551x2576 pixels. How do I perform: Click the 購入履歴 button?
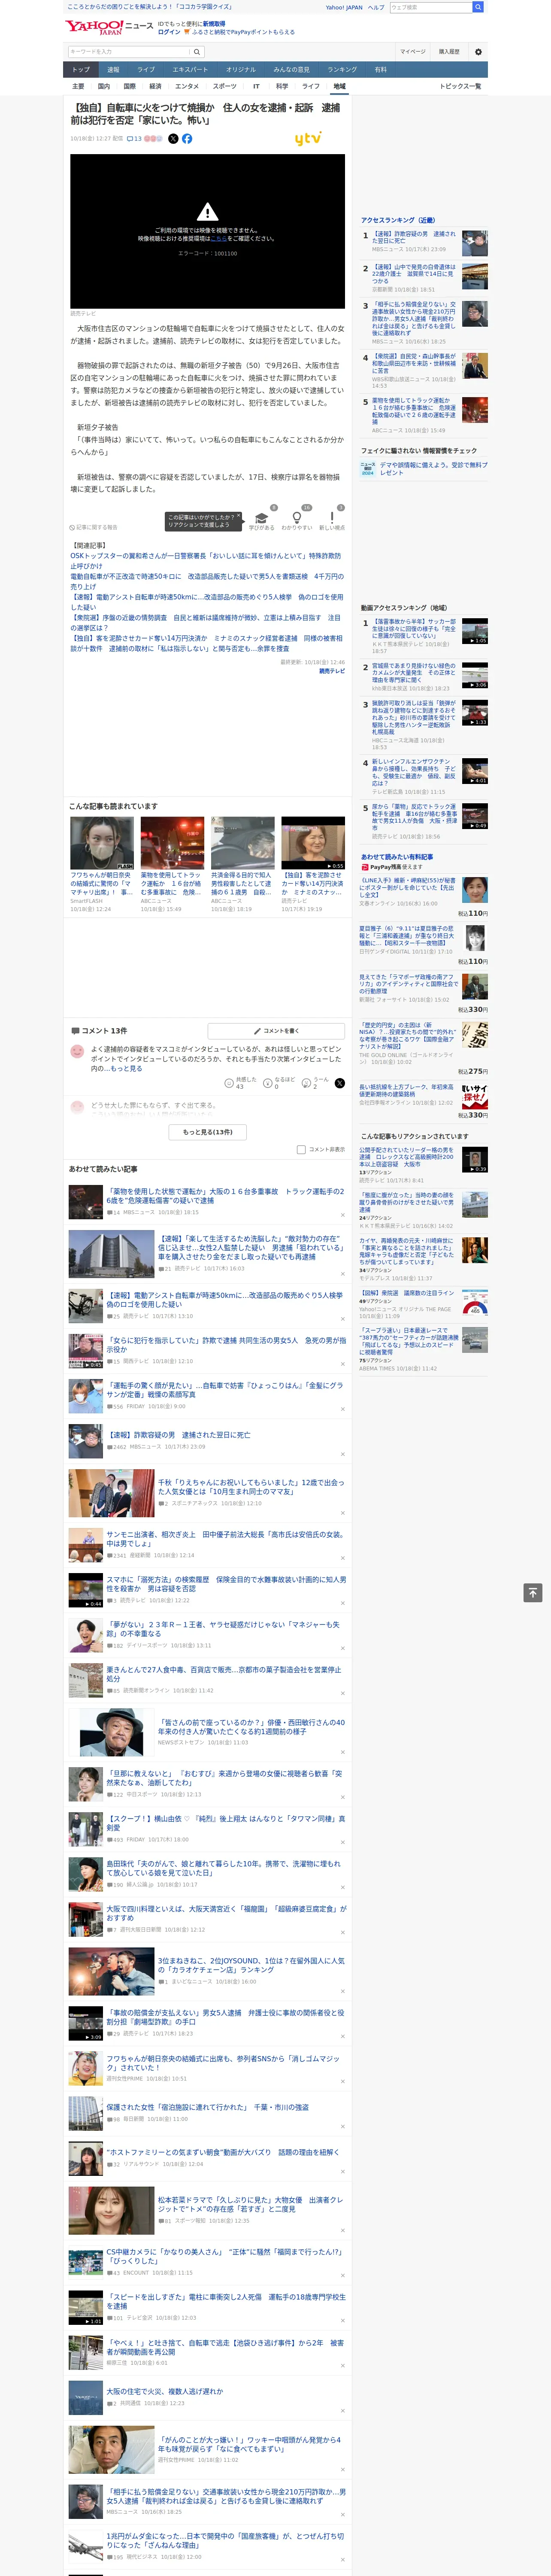449,52
